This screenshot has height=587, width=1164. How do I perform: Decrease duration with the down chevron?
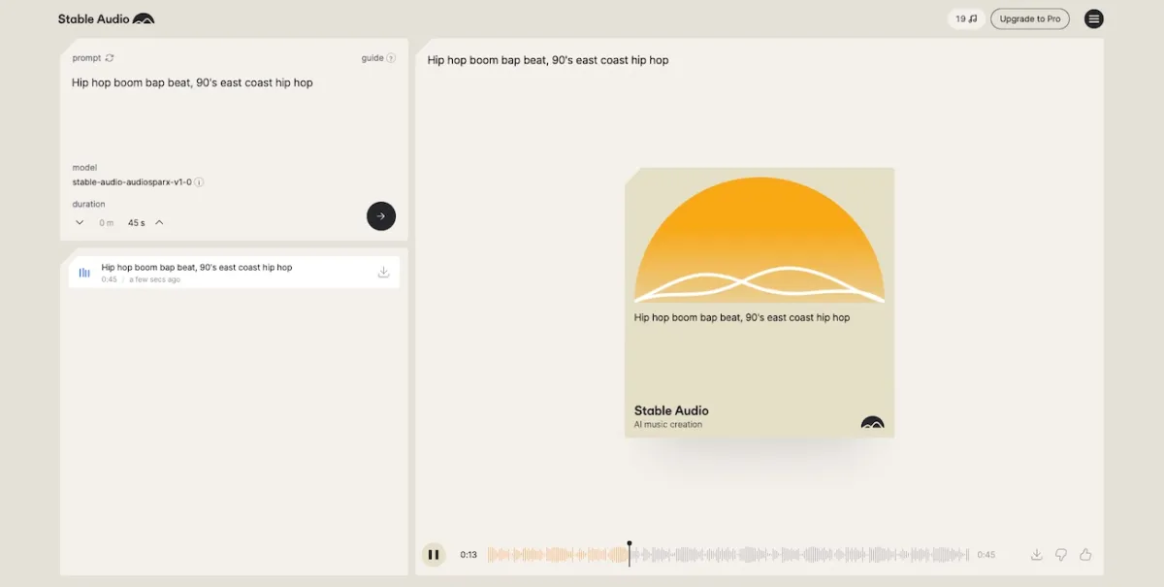[x=80, y=222]
